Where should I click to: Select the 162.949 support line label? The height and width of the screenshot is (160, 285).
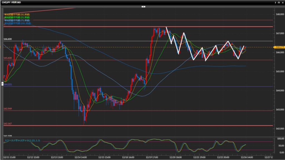[x=8, y=109]
